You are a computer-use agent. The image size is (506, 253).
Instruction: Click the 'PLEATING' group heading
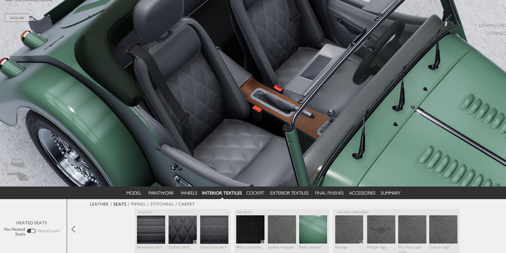pyautogui.click(x=145, y=213)
